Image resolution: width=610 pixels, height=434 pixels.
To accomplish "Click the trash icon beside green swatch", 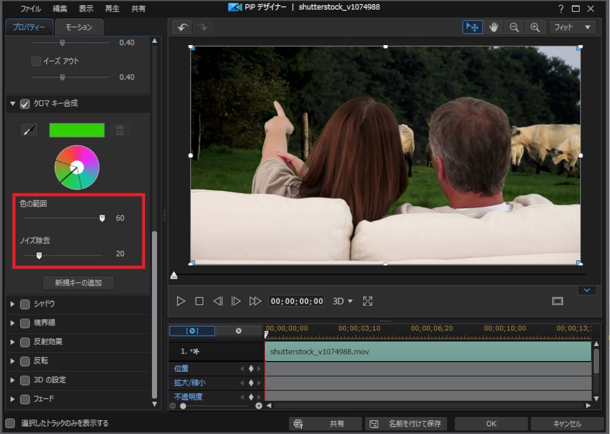I will pos(119,130).
